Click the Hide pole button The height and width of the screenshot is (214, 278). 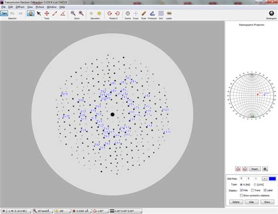click(x=252, y=202)
